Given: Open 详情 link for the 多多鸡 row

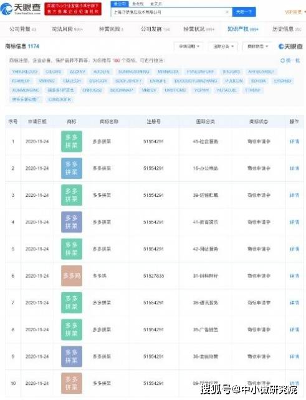Looking at the screenshot, I should pos(294,276).
